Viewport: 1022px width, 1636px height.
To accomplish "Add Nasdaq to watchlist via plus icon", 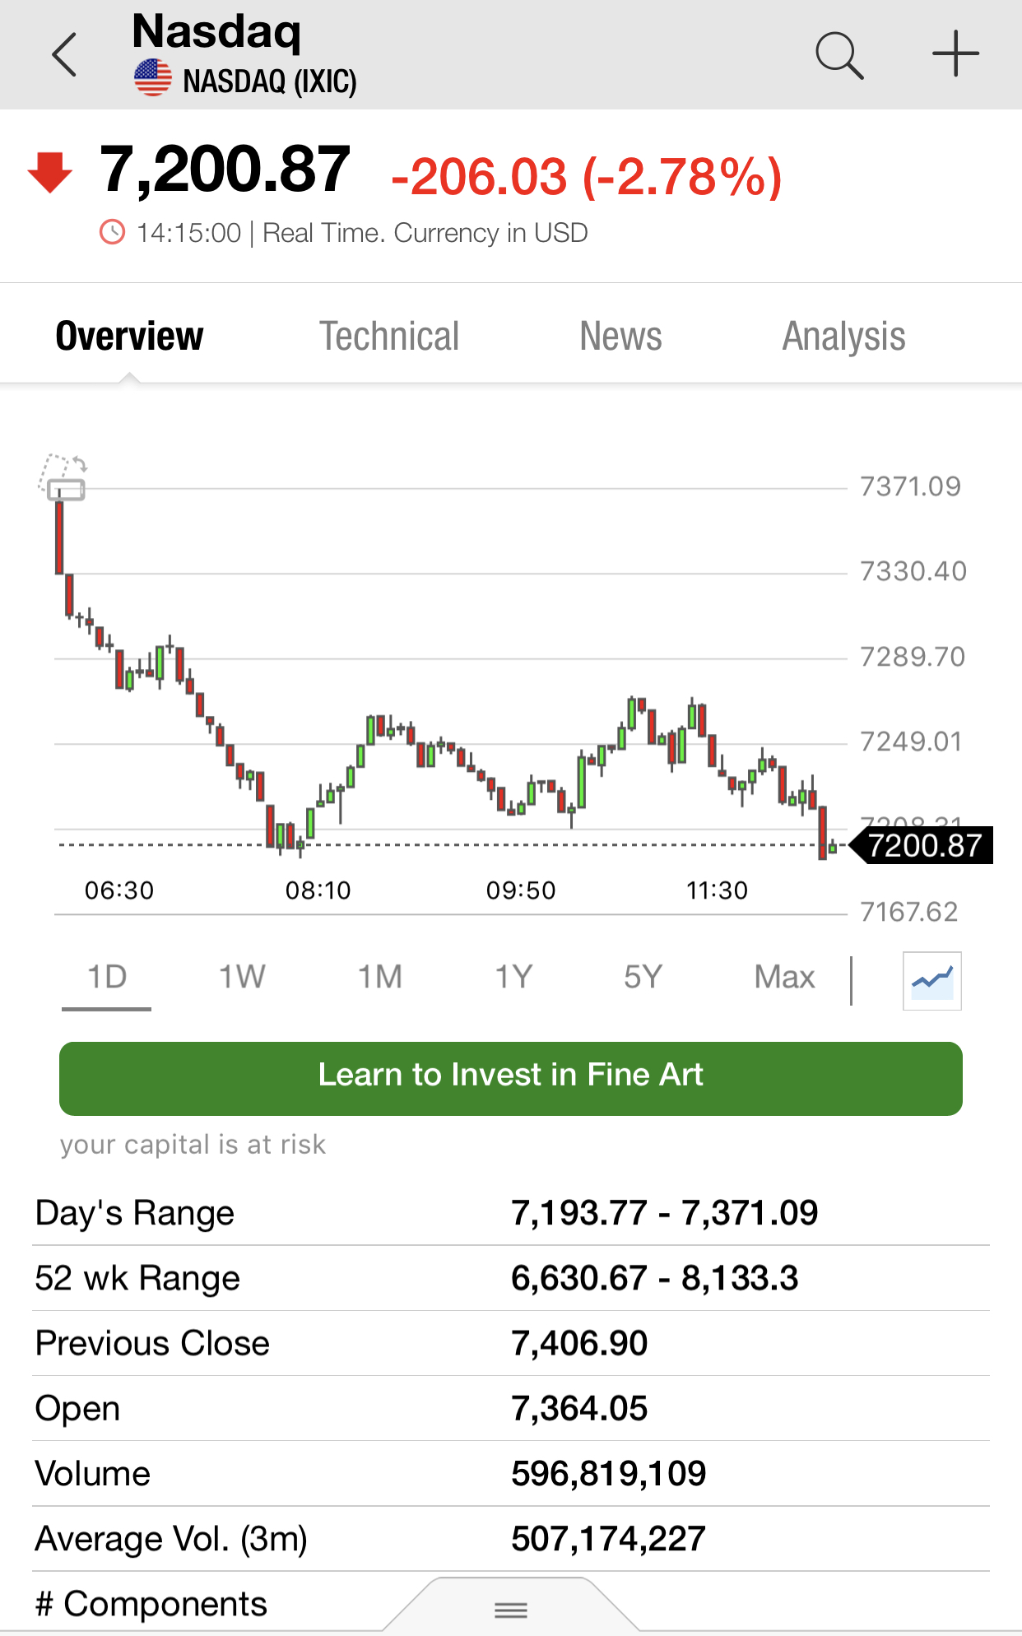I will [955, 54].
